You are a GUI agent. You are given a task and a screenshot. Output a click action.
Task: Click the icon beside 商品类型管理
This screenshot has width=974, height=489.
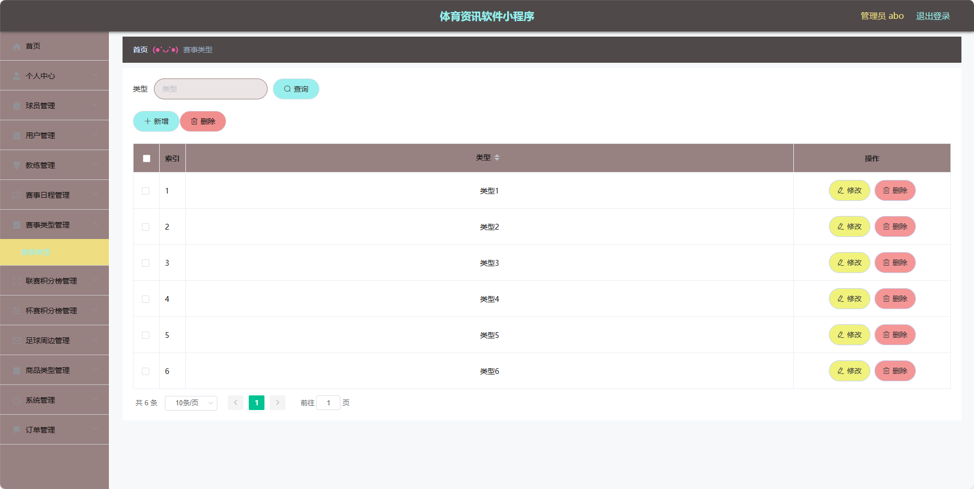click(17, 371)
